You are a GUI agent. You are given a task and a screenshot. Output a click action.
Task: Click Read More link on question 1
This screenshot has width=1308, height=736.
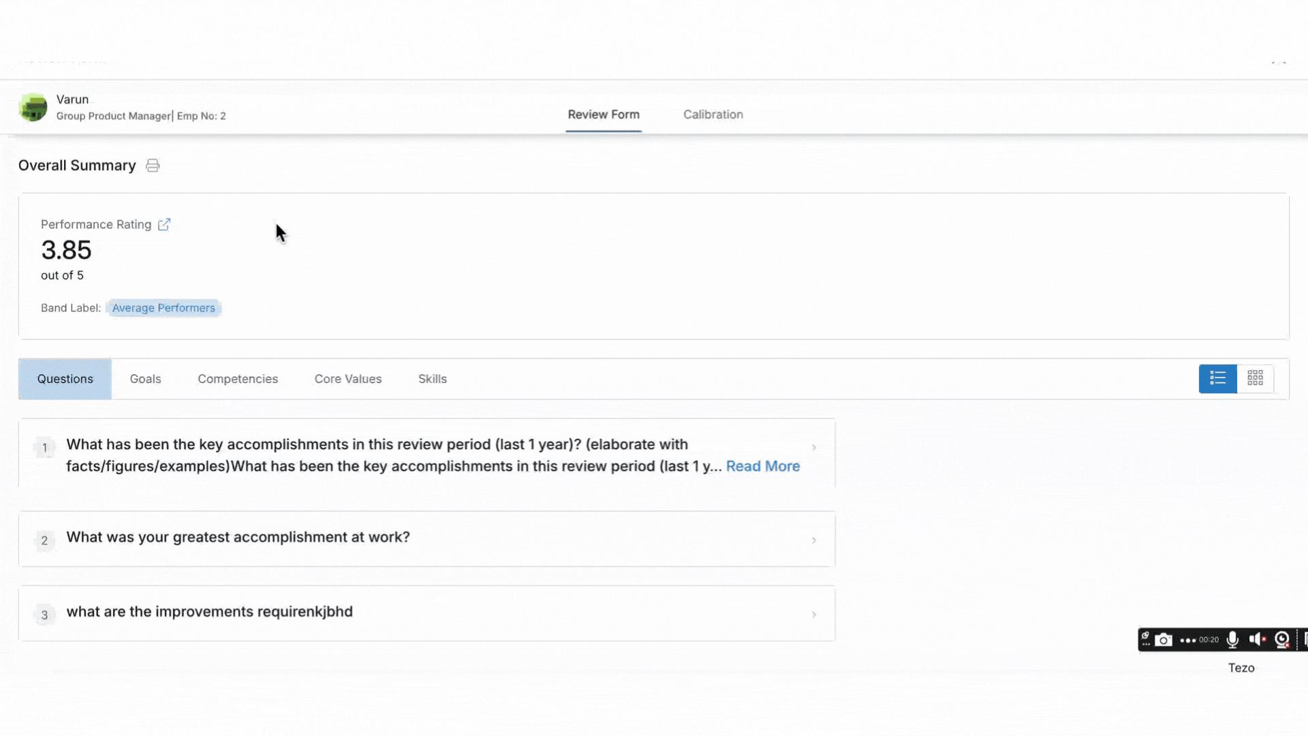(762, 467)
